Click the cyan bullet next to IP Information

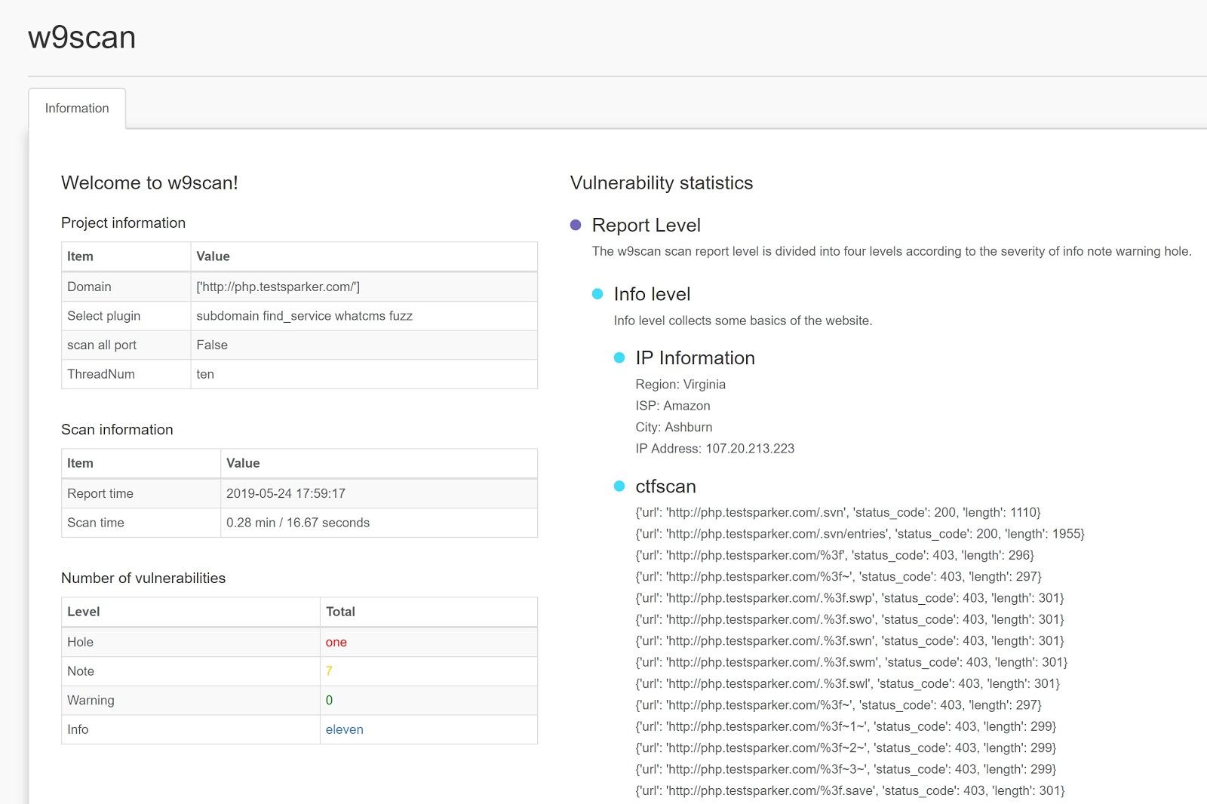pyautogui.click(x=619, y=358)
